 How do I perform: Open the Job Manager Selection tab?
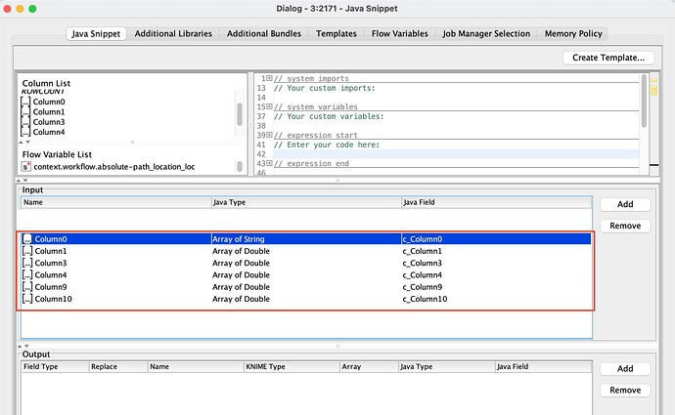coord(486,33)
